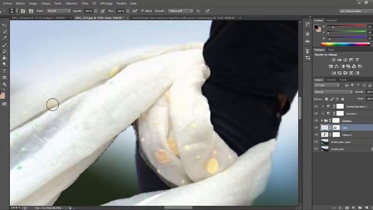Open the Fichier menu

point(8,3)
